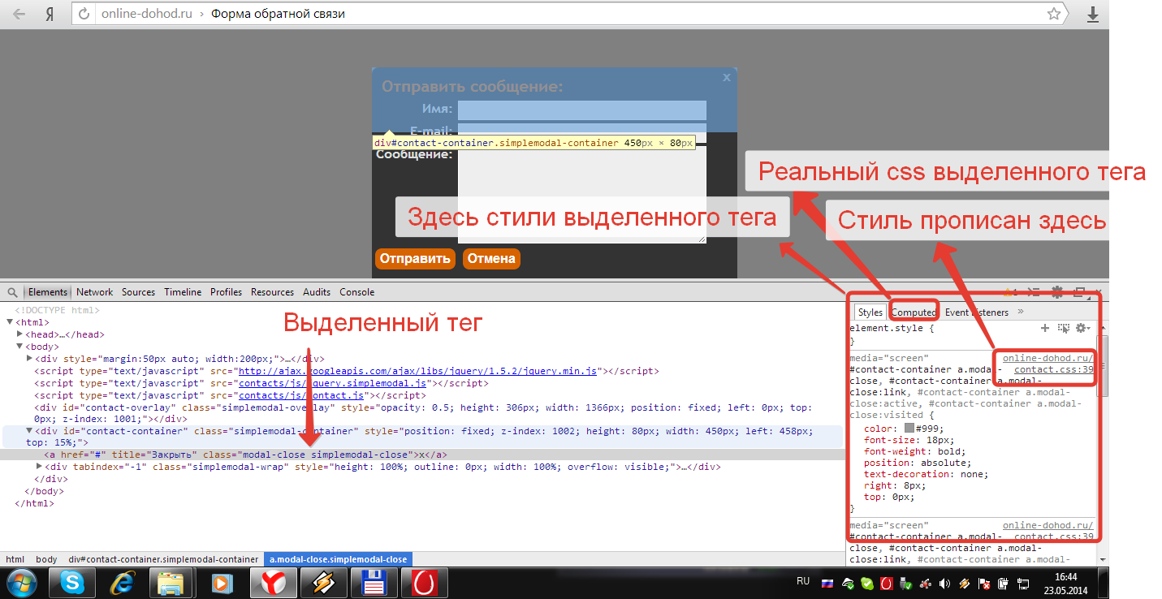The width and height of the screenshot is (1162, 599).
Task: Switch to Yandex browser in taskbar
Action: point(273,583)
